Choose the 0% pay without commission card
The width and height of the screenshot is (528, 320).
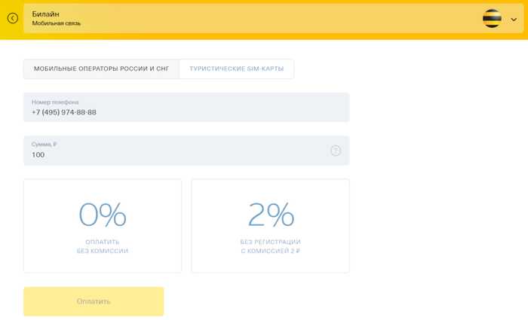pyautogui.click(x=103, y=226)
